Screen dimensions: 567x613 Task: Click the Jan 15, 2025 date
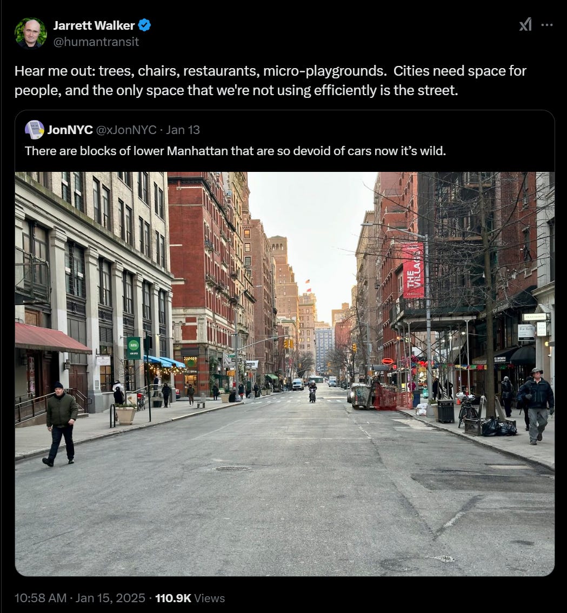(x=110, y=598)
